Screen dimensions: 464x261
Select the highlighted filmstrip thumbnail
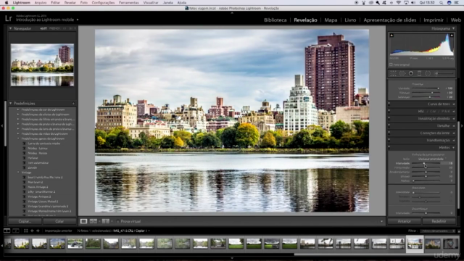click(x=415, y=244)
